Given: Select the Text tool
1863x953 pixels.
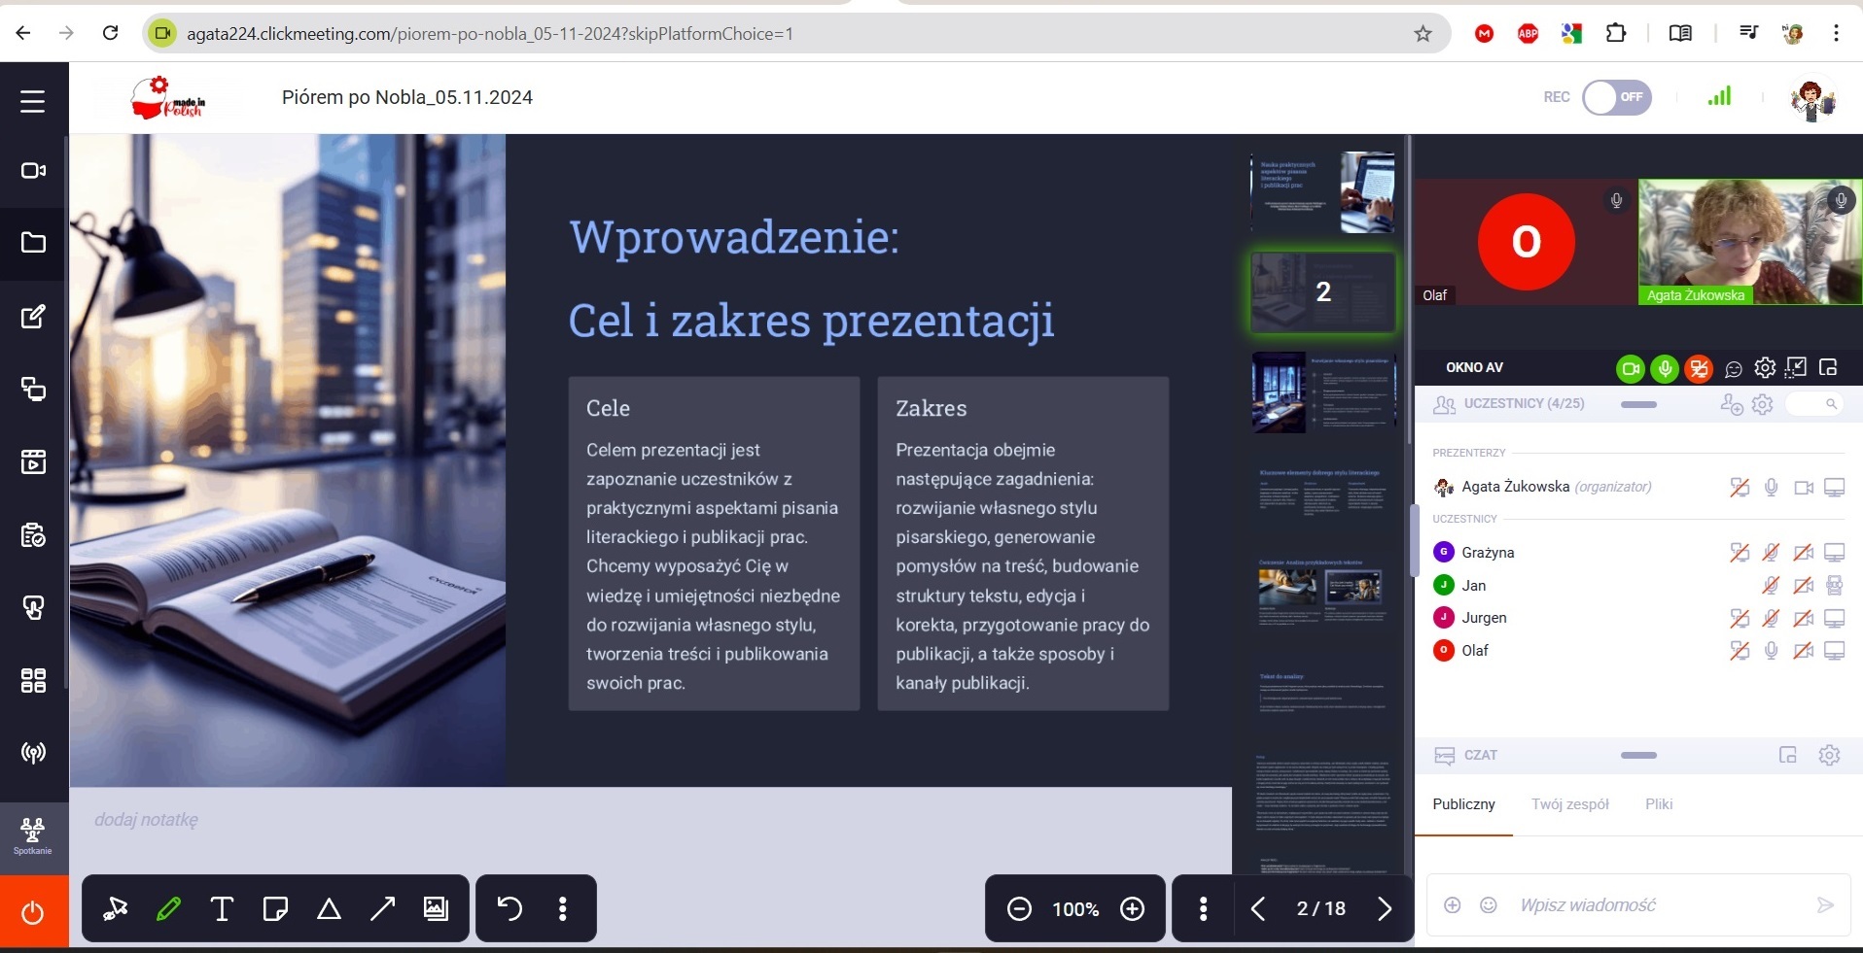Looking at the screenshot, I should (222, 909).
